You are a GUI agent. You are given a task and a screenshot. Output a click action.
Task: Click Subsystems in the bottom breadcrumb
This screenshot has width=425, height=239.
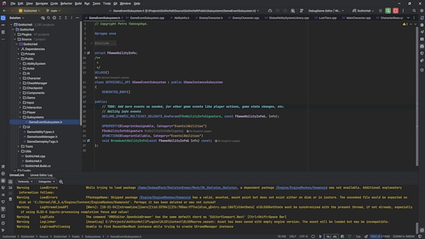click(x=92, y=237)
